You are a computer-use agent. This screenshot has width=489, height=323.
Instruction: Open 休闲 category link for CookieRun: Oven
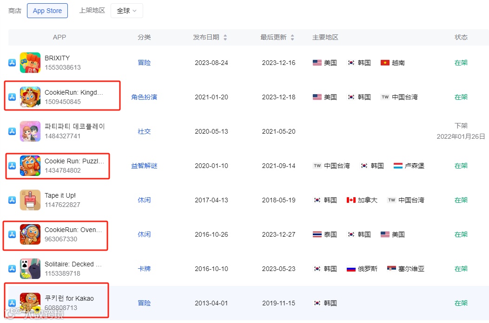click(x=144, y=234)
